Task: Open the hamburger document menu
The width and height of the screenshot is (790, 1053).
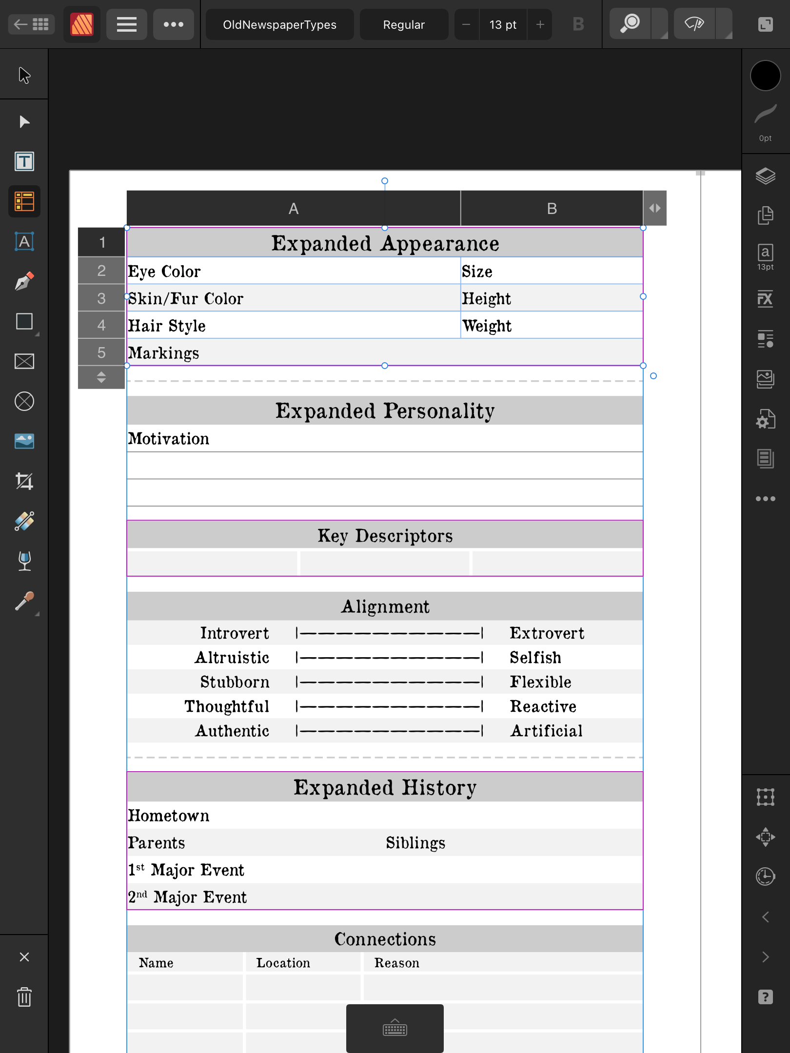Action: point(127,24)
